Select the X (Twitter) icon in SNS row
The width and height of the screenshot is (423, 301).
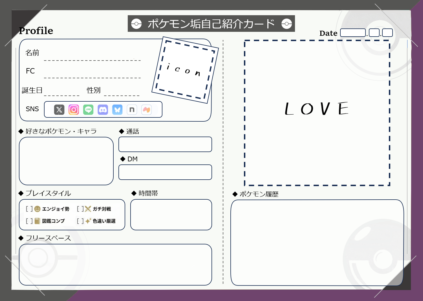click(59, 110)
